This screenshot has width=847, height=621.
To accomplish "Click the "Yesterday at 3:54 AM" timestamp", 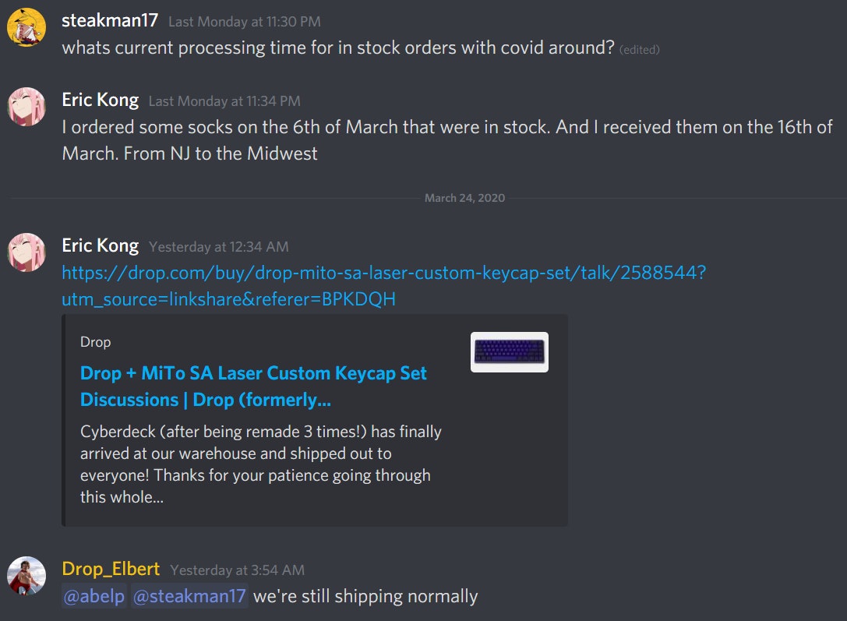I will tap(237, 570).
